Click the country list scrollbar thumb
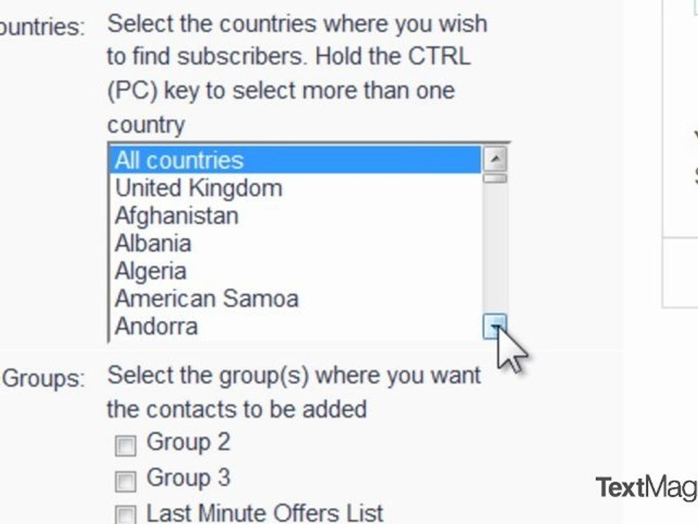Viewport: 698px width, 524px height. tap(495, 178)
